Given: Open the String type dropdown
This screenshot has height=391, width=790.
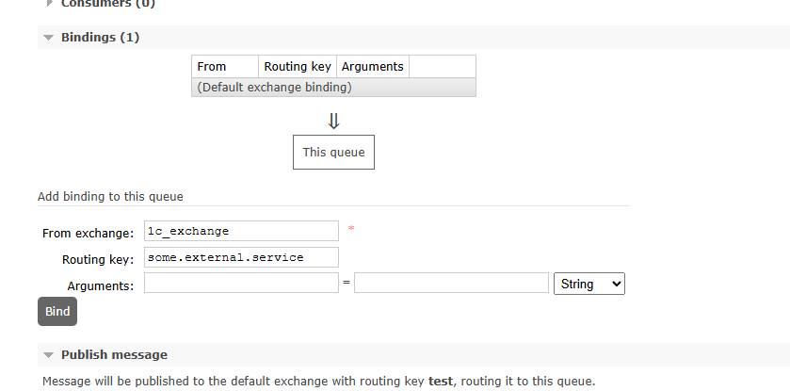Looking at the screenshot, I should 589,284.
